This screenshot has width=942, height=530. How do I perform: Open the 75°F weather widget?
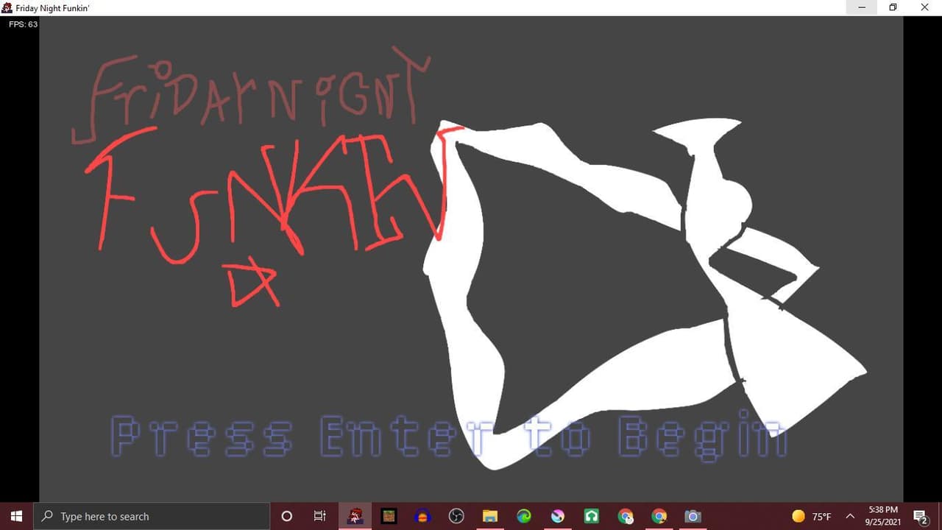click(812, 516)
